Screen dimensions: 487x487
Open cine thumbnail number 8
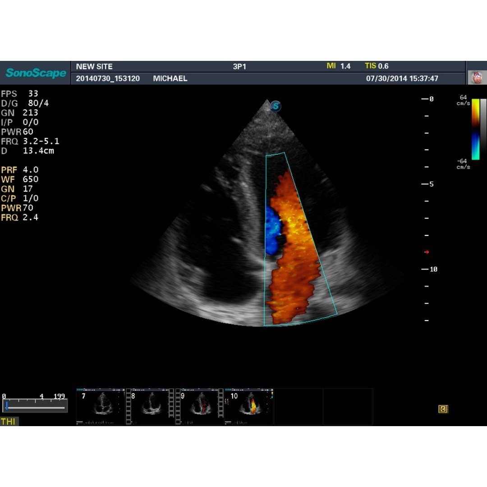[x=150, y=406]
